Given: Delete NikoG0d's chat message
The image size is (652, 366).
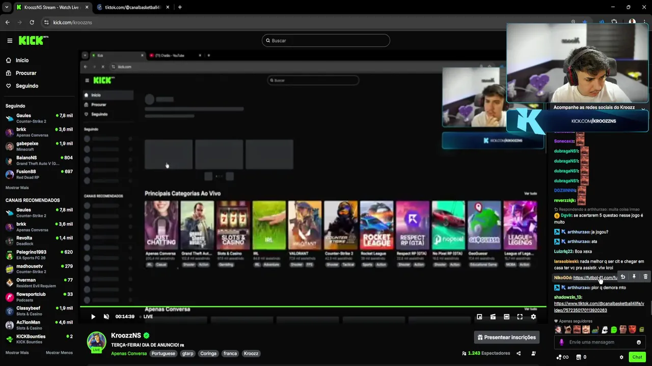Looking at the screenshot, I should pyautogui.click(x=645, y=277).
